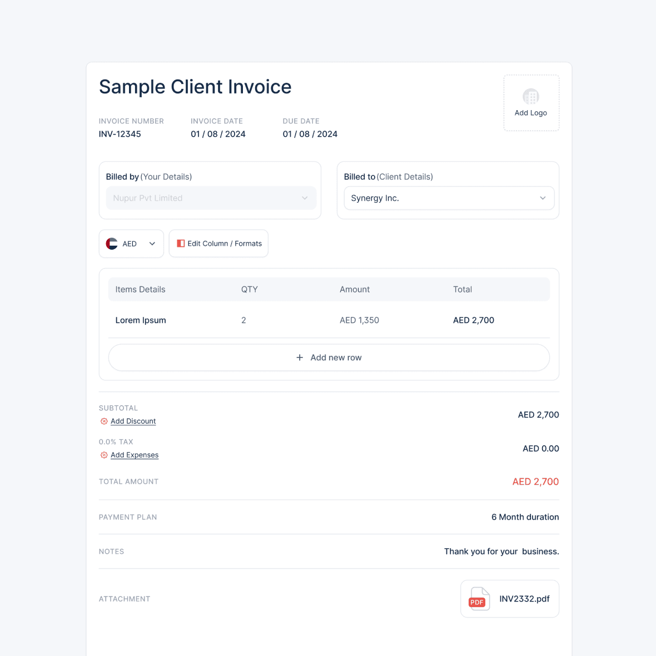Click the Thank you for your business note

(x=501, y=552)
